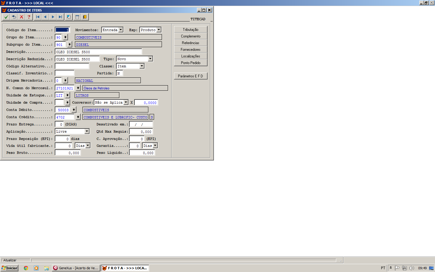Click the Partida field with N
The width and height of the screenshot is (435, 272).
120,73
